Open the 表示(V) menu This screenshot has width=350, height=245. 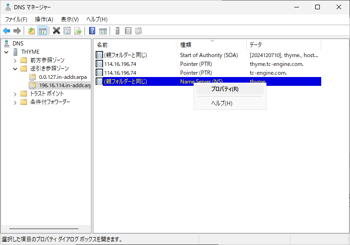point(70,19)
